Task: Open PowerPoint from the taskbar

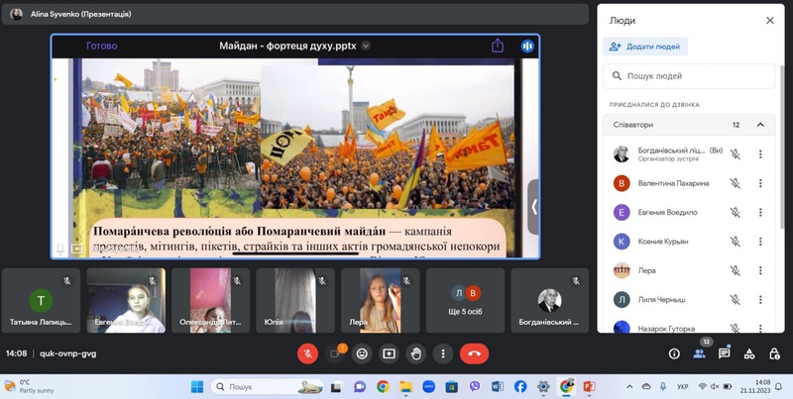Action: click(589, 387)
